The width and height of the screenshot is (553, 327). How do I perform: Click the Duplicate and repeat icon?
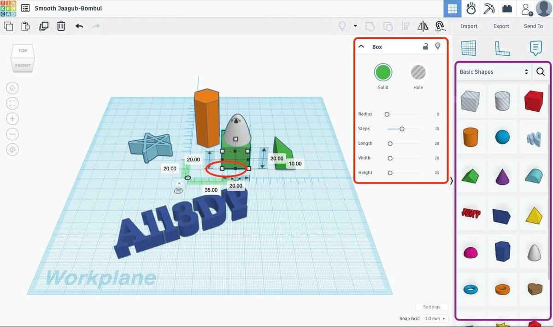click(44, 26)
